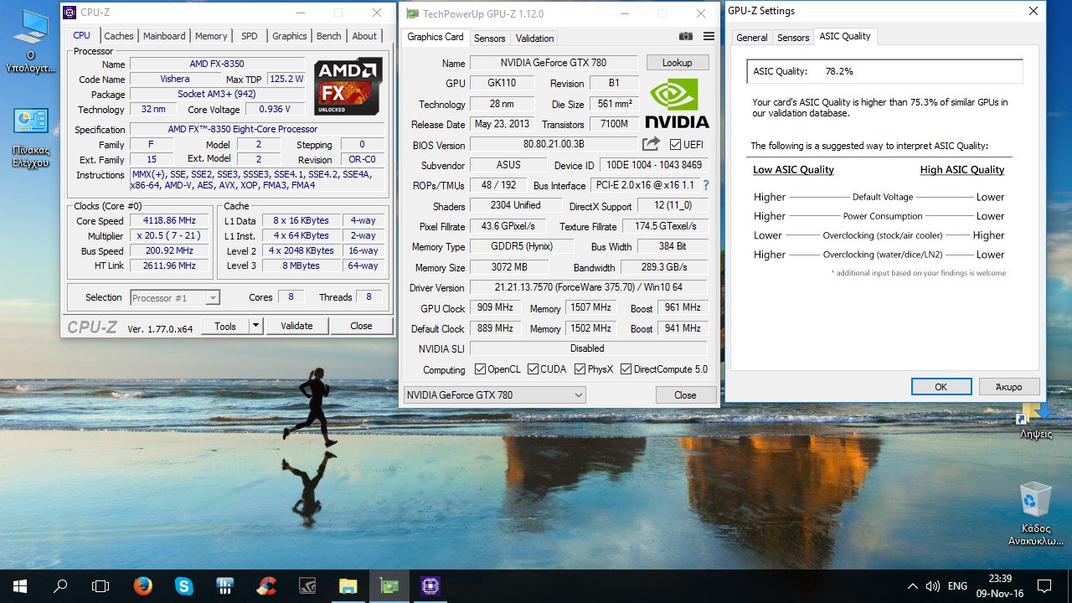Click the Tools button in CPU-Z
The height and width of the screenshot is (603, 1072).
[225, 326]
